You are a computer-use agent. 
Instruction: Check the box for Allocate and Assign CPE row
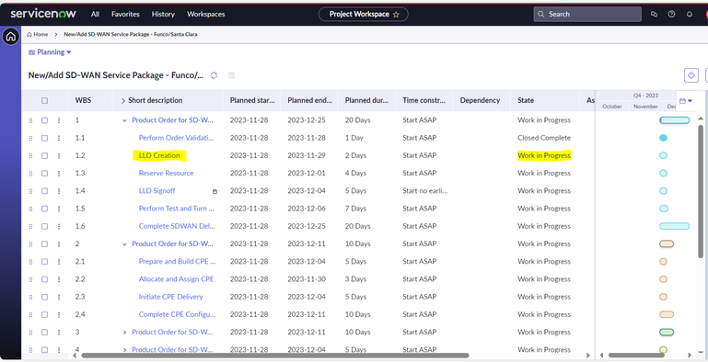pyautogui.click(x=44, y=279)
